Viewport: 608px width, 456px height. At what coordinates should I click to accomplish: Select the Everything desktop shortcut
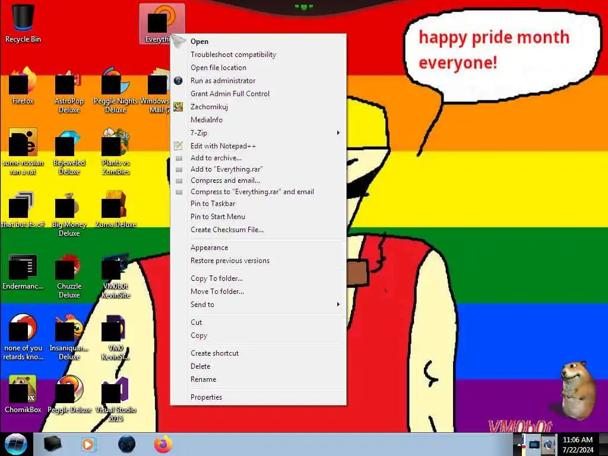157,24
